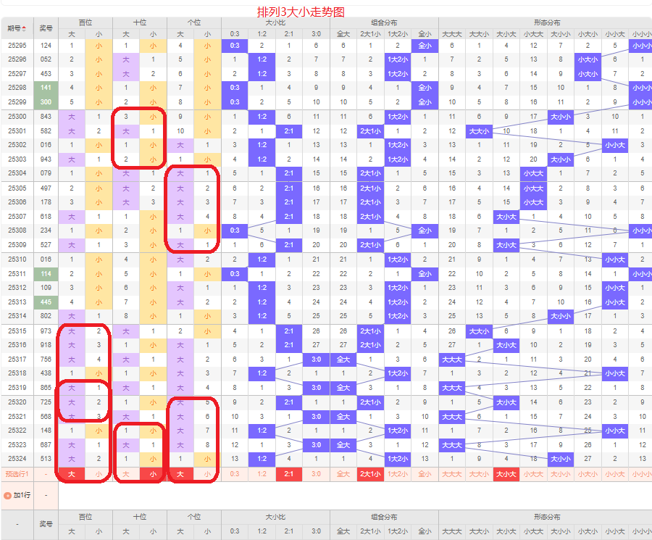
Task: Sort by the 期号 column arrow icon
Action: coord(24,29)
